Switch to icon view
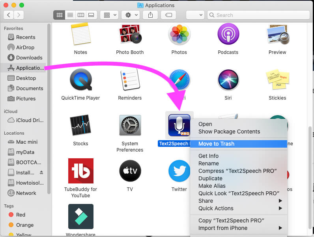This screenshot has height=237, width=314. pyautogui.click(x=59, y=15)
